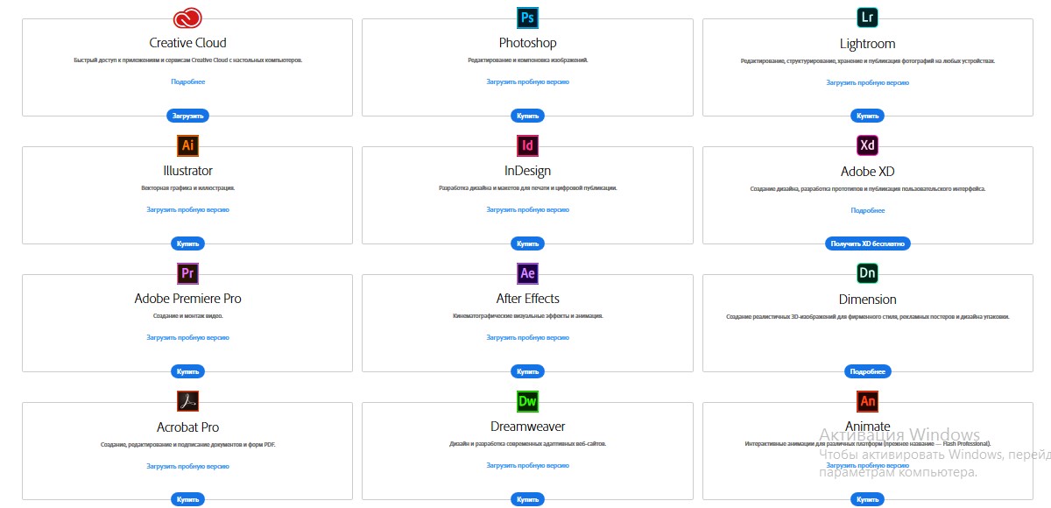Click the Подробнее button under Dimension
Screen dimensions: 1051x508
pos(867,371)
